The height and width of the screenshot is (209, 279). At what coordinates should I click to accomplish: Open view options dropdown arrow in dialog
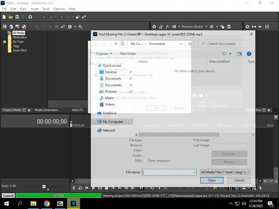230,54
